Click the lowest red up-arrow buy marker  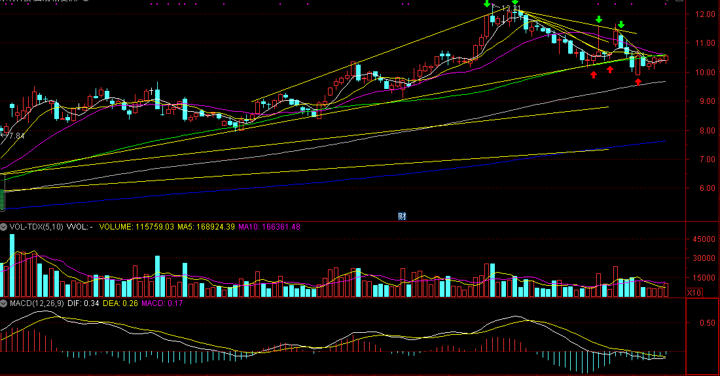point(638,82)
